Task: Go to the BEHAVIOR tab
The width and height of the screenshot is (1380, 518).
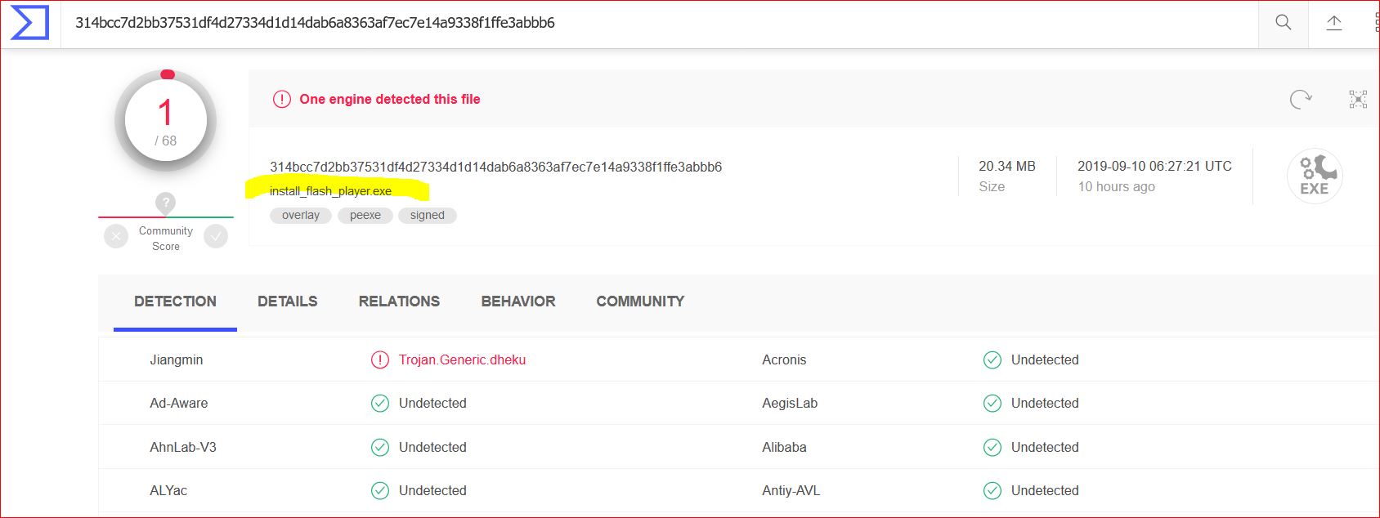Action: (518, 301)
